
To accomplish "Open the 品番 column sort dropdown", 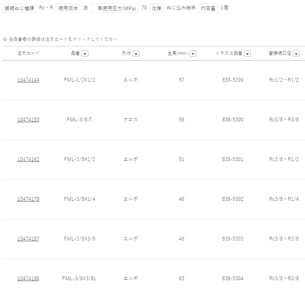I will pos(85,54).
